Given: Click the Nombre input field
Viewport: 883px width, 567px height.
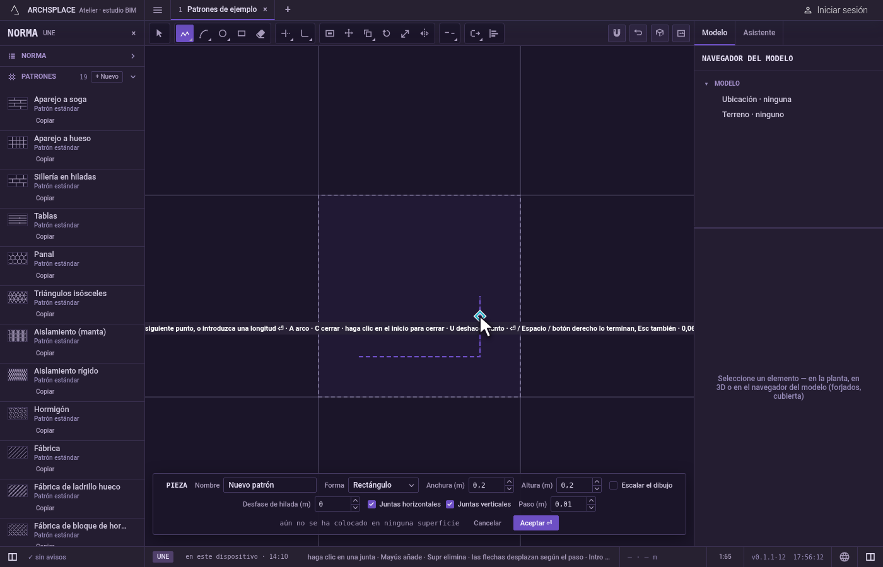Looking at the screenshot, I should [x=270, y=485].
